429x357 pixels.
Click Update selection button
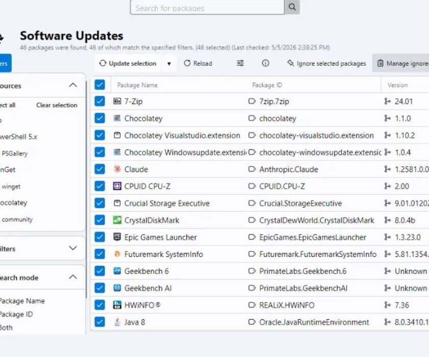[128, 63]
